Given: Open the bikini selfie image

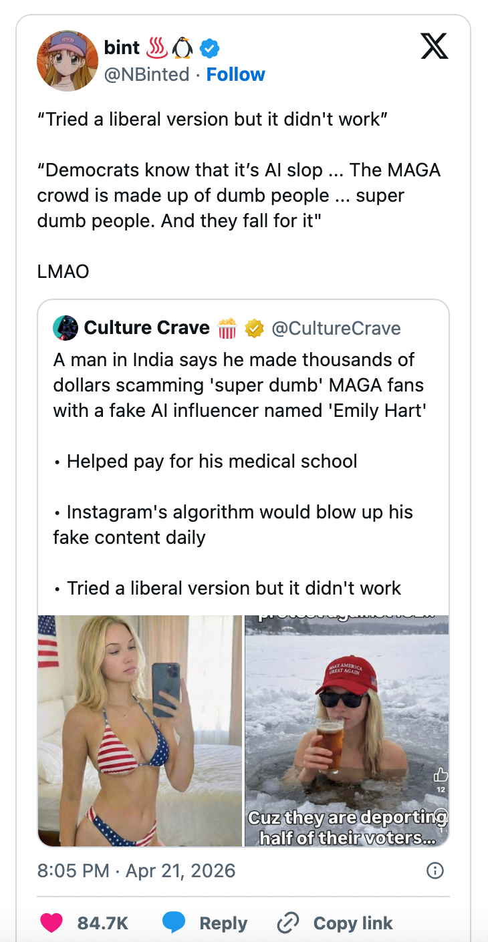Looking at the screenshot, I should point(140,731).
